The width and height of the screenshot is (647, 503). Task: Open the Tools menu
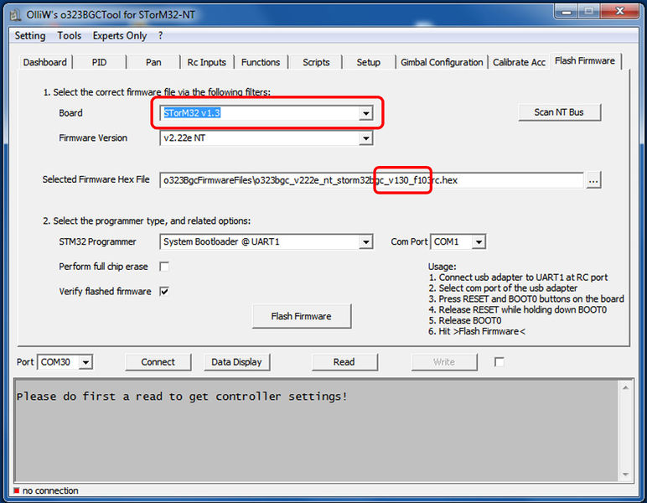70,36
